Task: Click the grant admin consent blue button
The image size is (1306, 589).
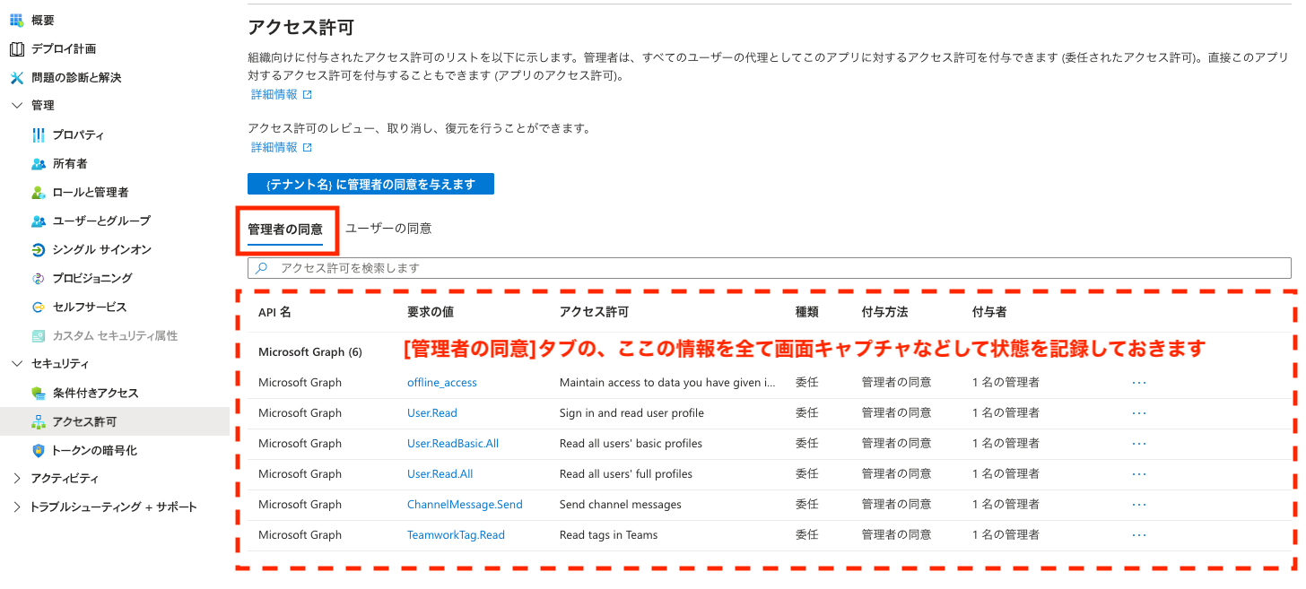Action: coord(370,184)
